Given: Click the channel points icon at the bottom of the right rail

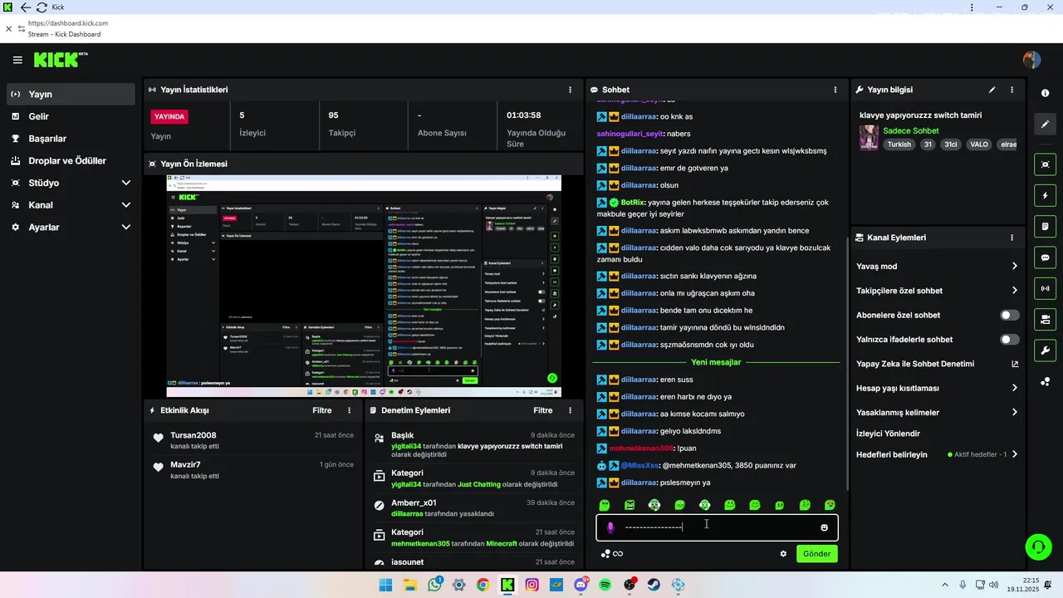Looking at the screenshot, I should coord(1046,382).
